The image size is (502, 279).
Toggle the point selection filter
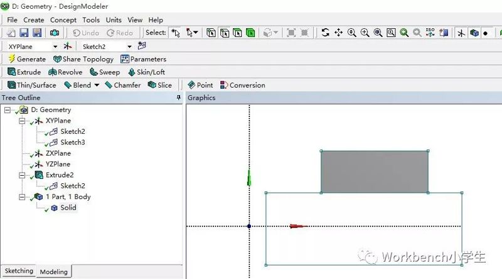(x=211, y=33)
